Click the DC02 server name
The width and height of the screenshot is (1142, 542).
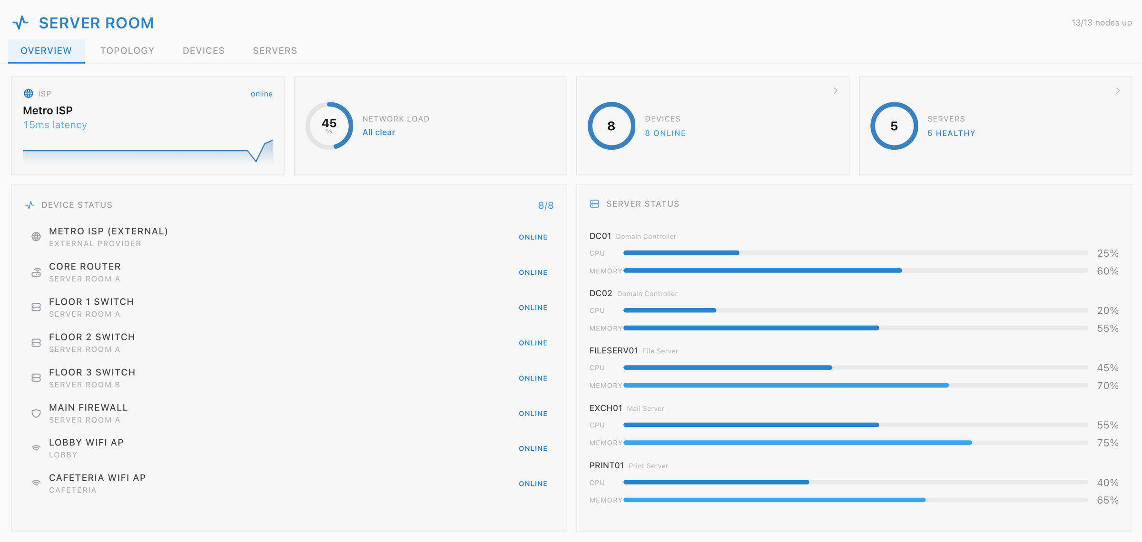click(601, 293)
